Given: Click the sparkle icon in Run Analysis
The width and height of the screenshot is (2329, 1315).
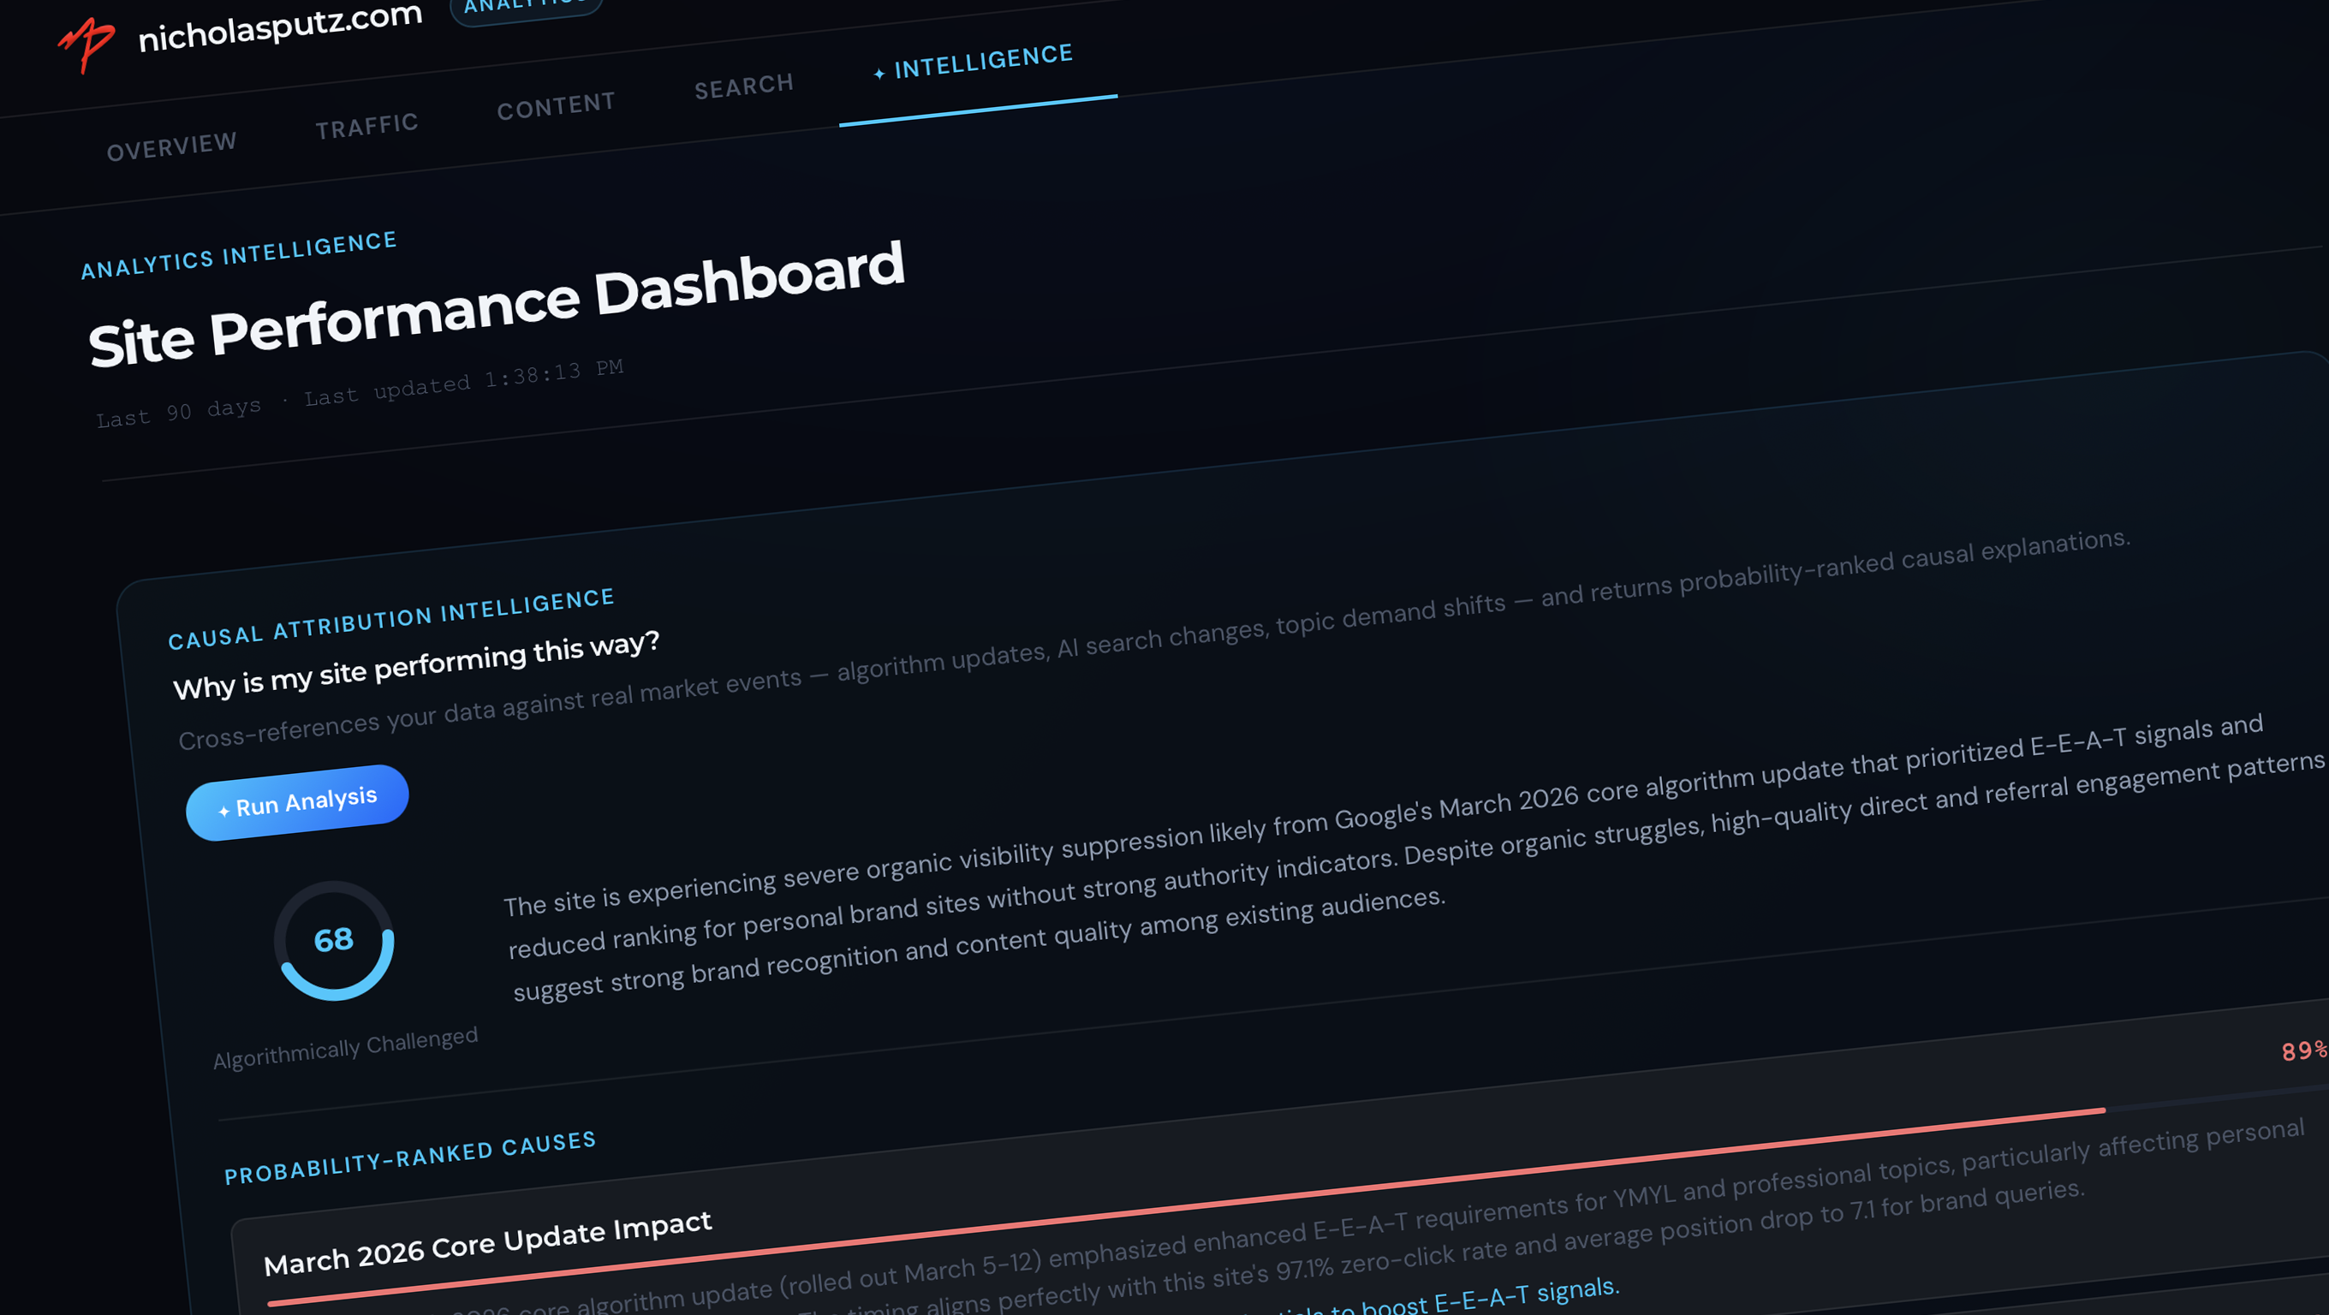Looking at the screenshot, I should point(223,811).
